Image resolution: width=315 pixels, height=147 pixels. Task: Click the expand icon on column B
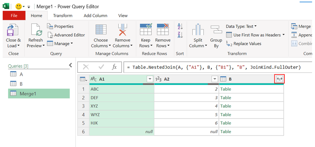point(279,79)
